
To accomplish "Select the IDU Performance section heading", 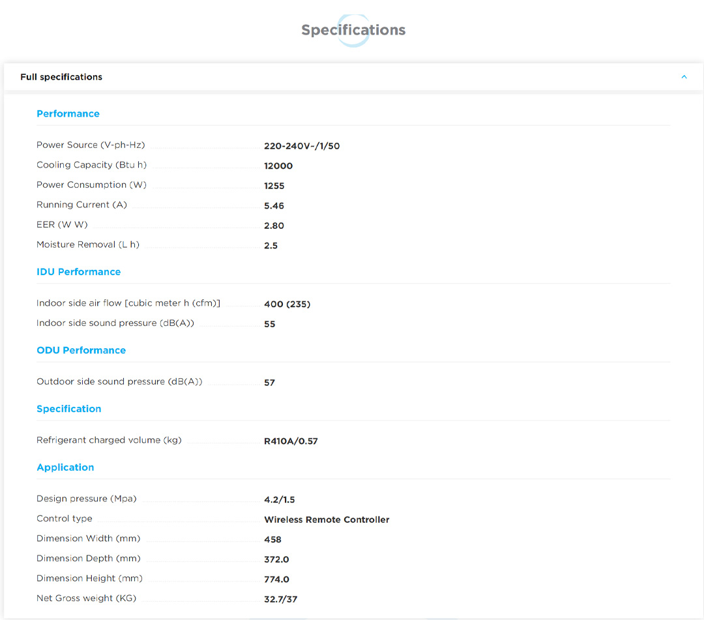I will 78,272.
